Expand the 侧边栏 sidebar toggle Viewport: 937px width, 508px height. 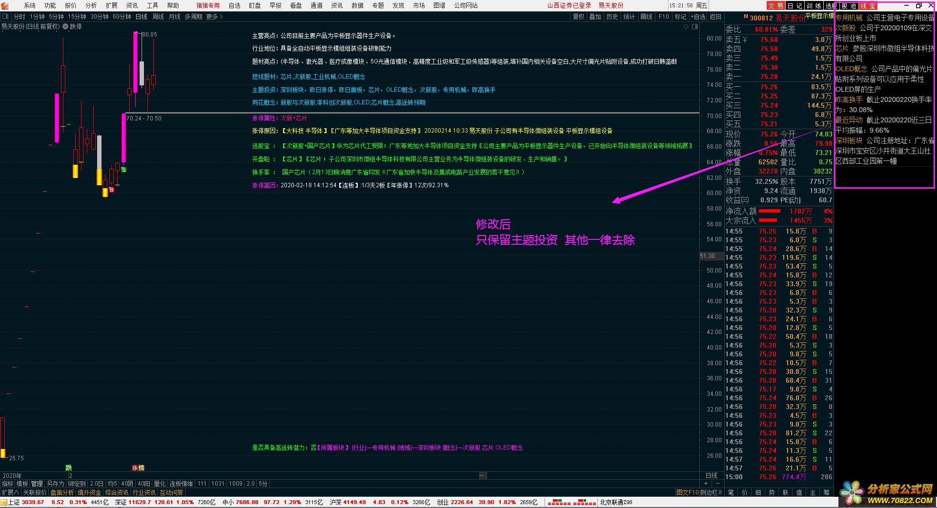point(712,492)
